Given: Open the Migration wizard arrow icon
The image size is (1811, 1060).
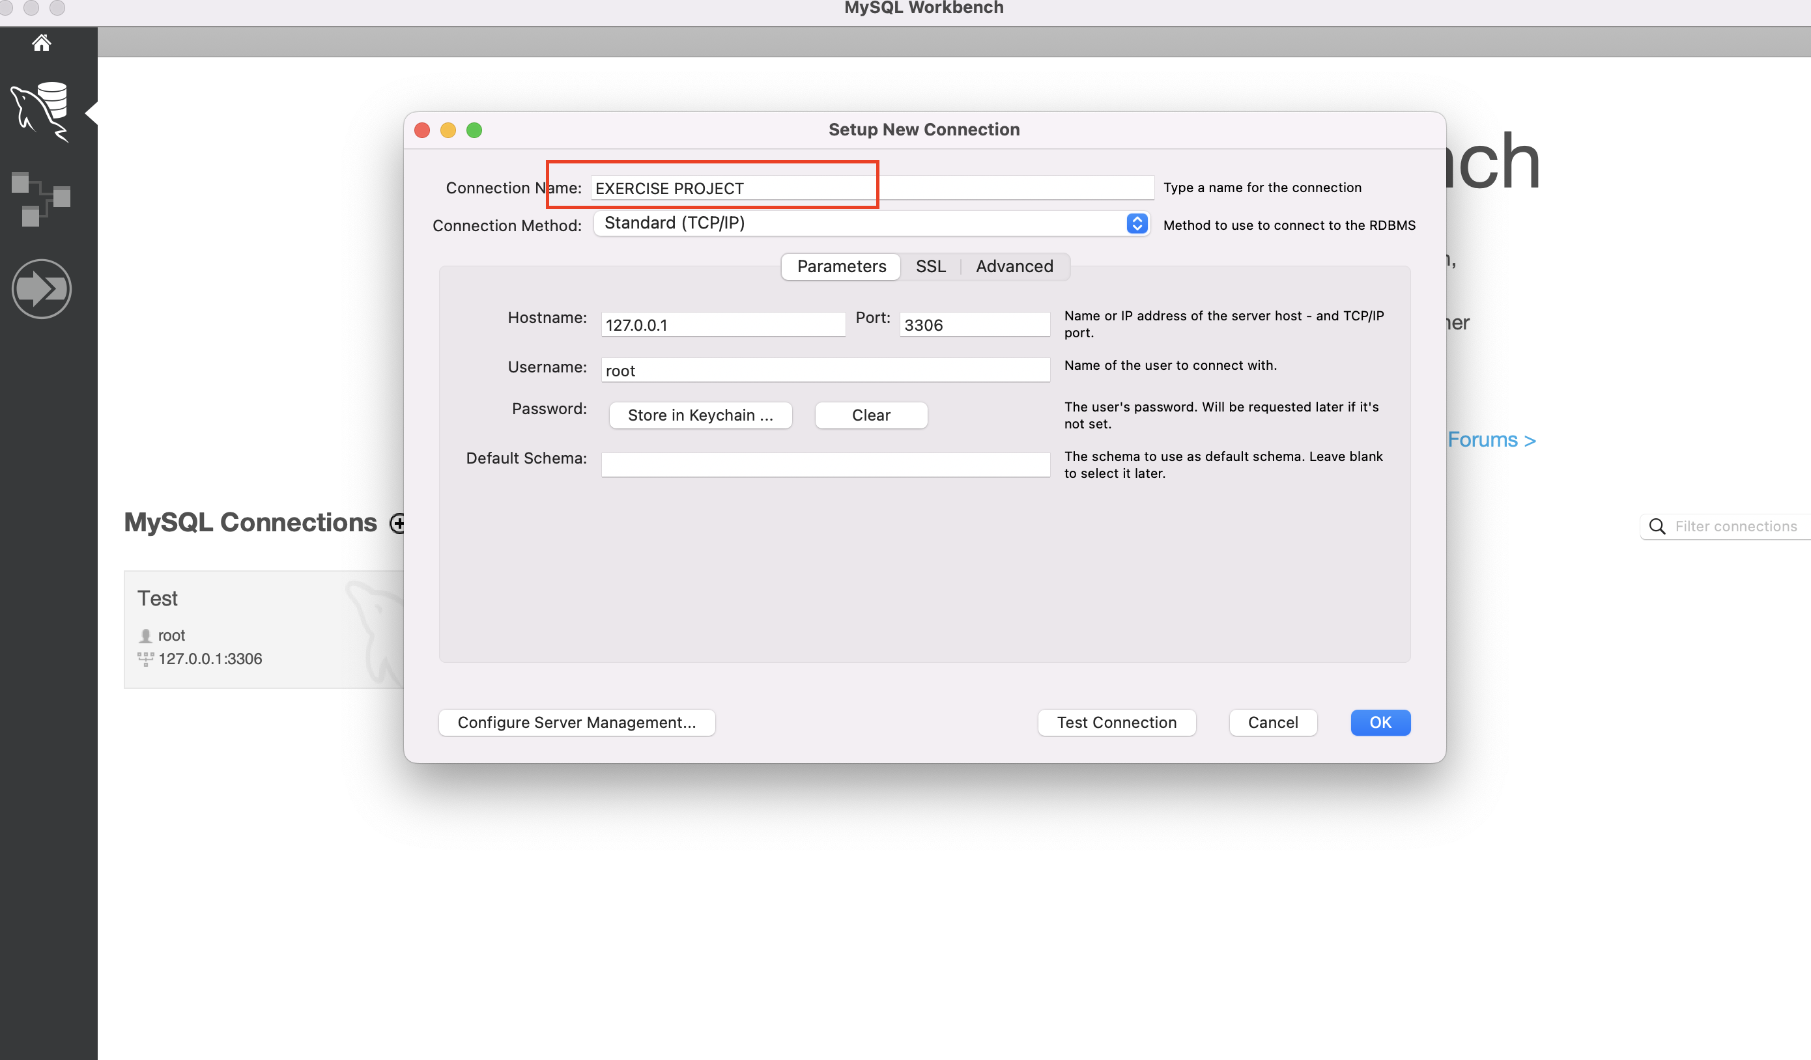Looking at the screenshot, I should coord(41,288).
